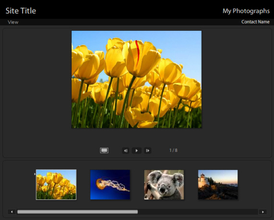Click the left scroll arrow of thumbnail strip
The image size is (274, 220).
pos(12,212)
